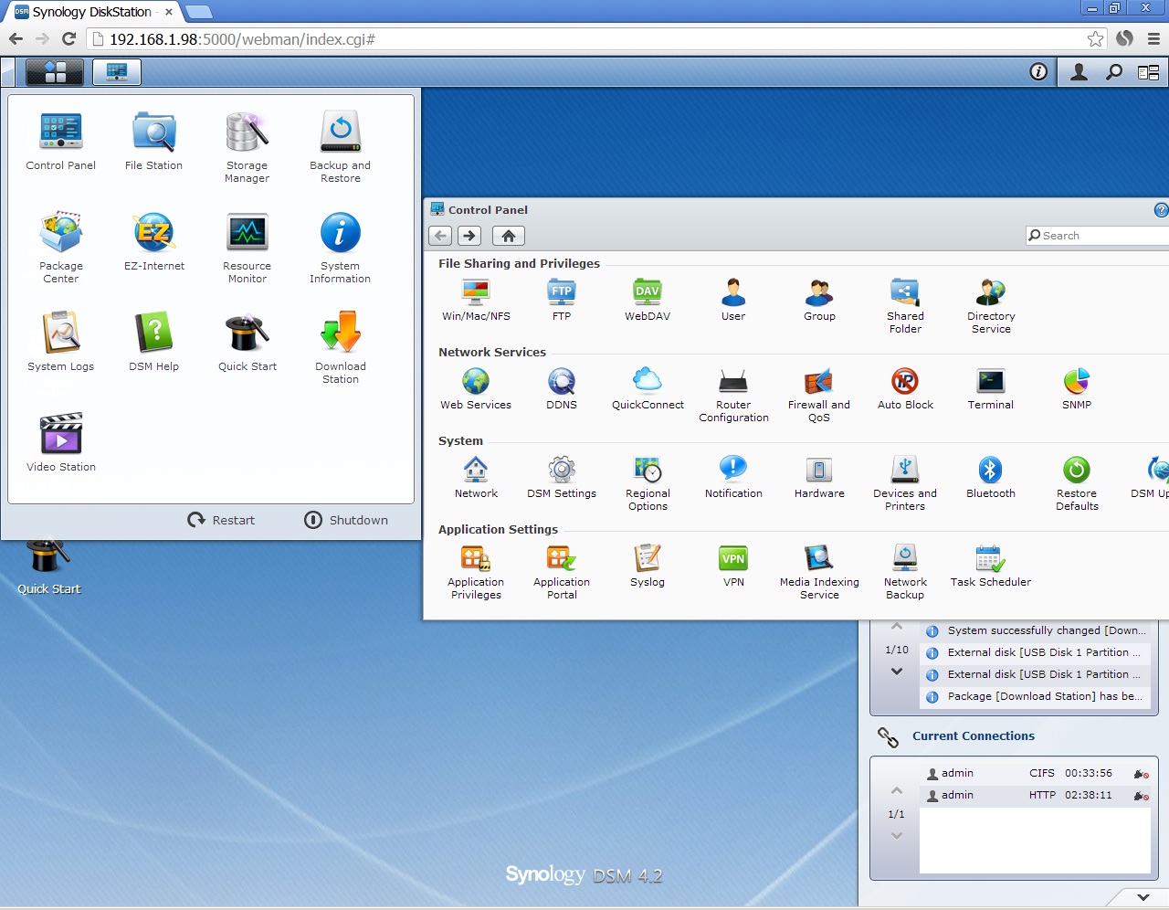Click the browser address bar
This screenshot has width=1169, height=910.
595,39
